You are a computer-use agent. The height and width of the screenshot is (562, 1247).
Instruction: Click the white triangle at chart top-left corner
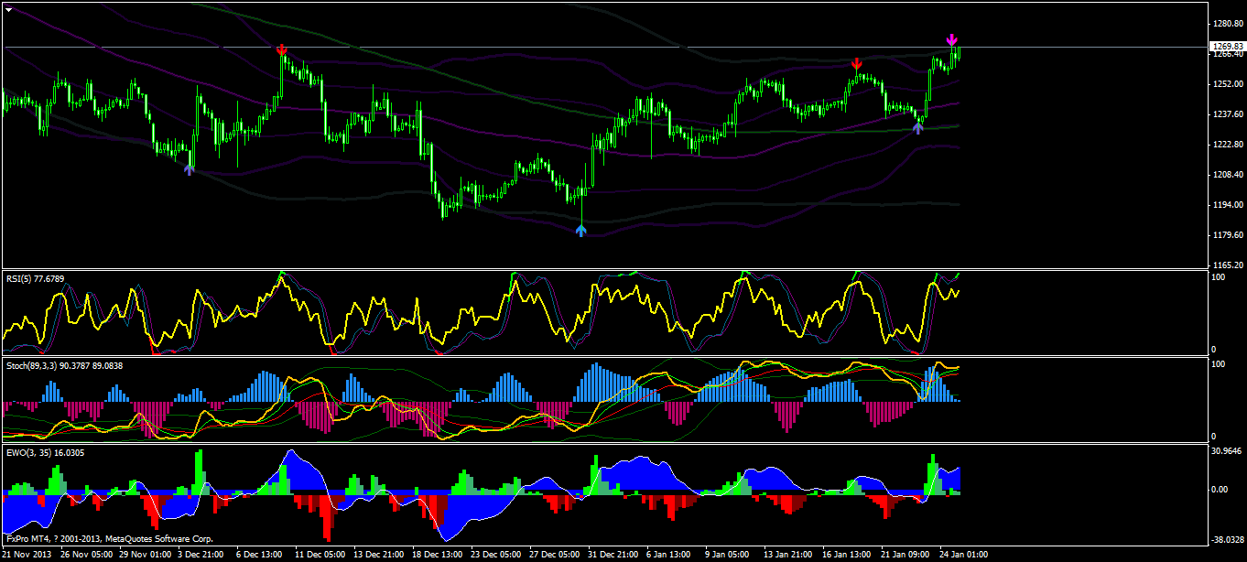[x=8, y=7]
